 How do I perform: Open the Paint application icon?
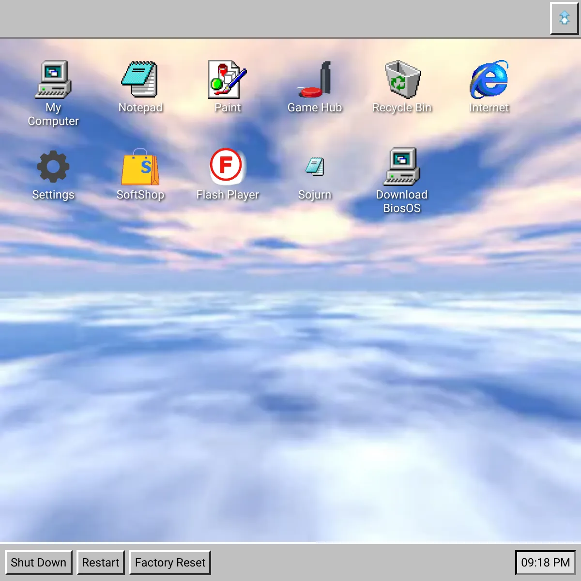(x=227, y=79)
